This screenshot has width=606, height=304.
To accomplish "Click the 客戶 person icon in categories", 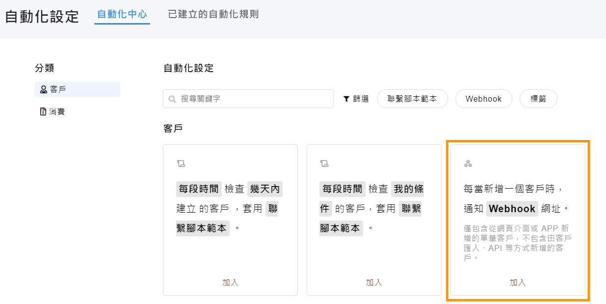I will coord(43,89).
